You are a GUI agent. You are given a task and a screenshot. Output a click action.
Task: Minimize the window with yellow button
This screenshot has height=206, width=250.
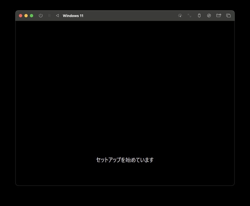coord(26,16)
